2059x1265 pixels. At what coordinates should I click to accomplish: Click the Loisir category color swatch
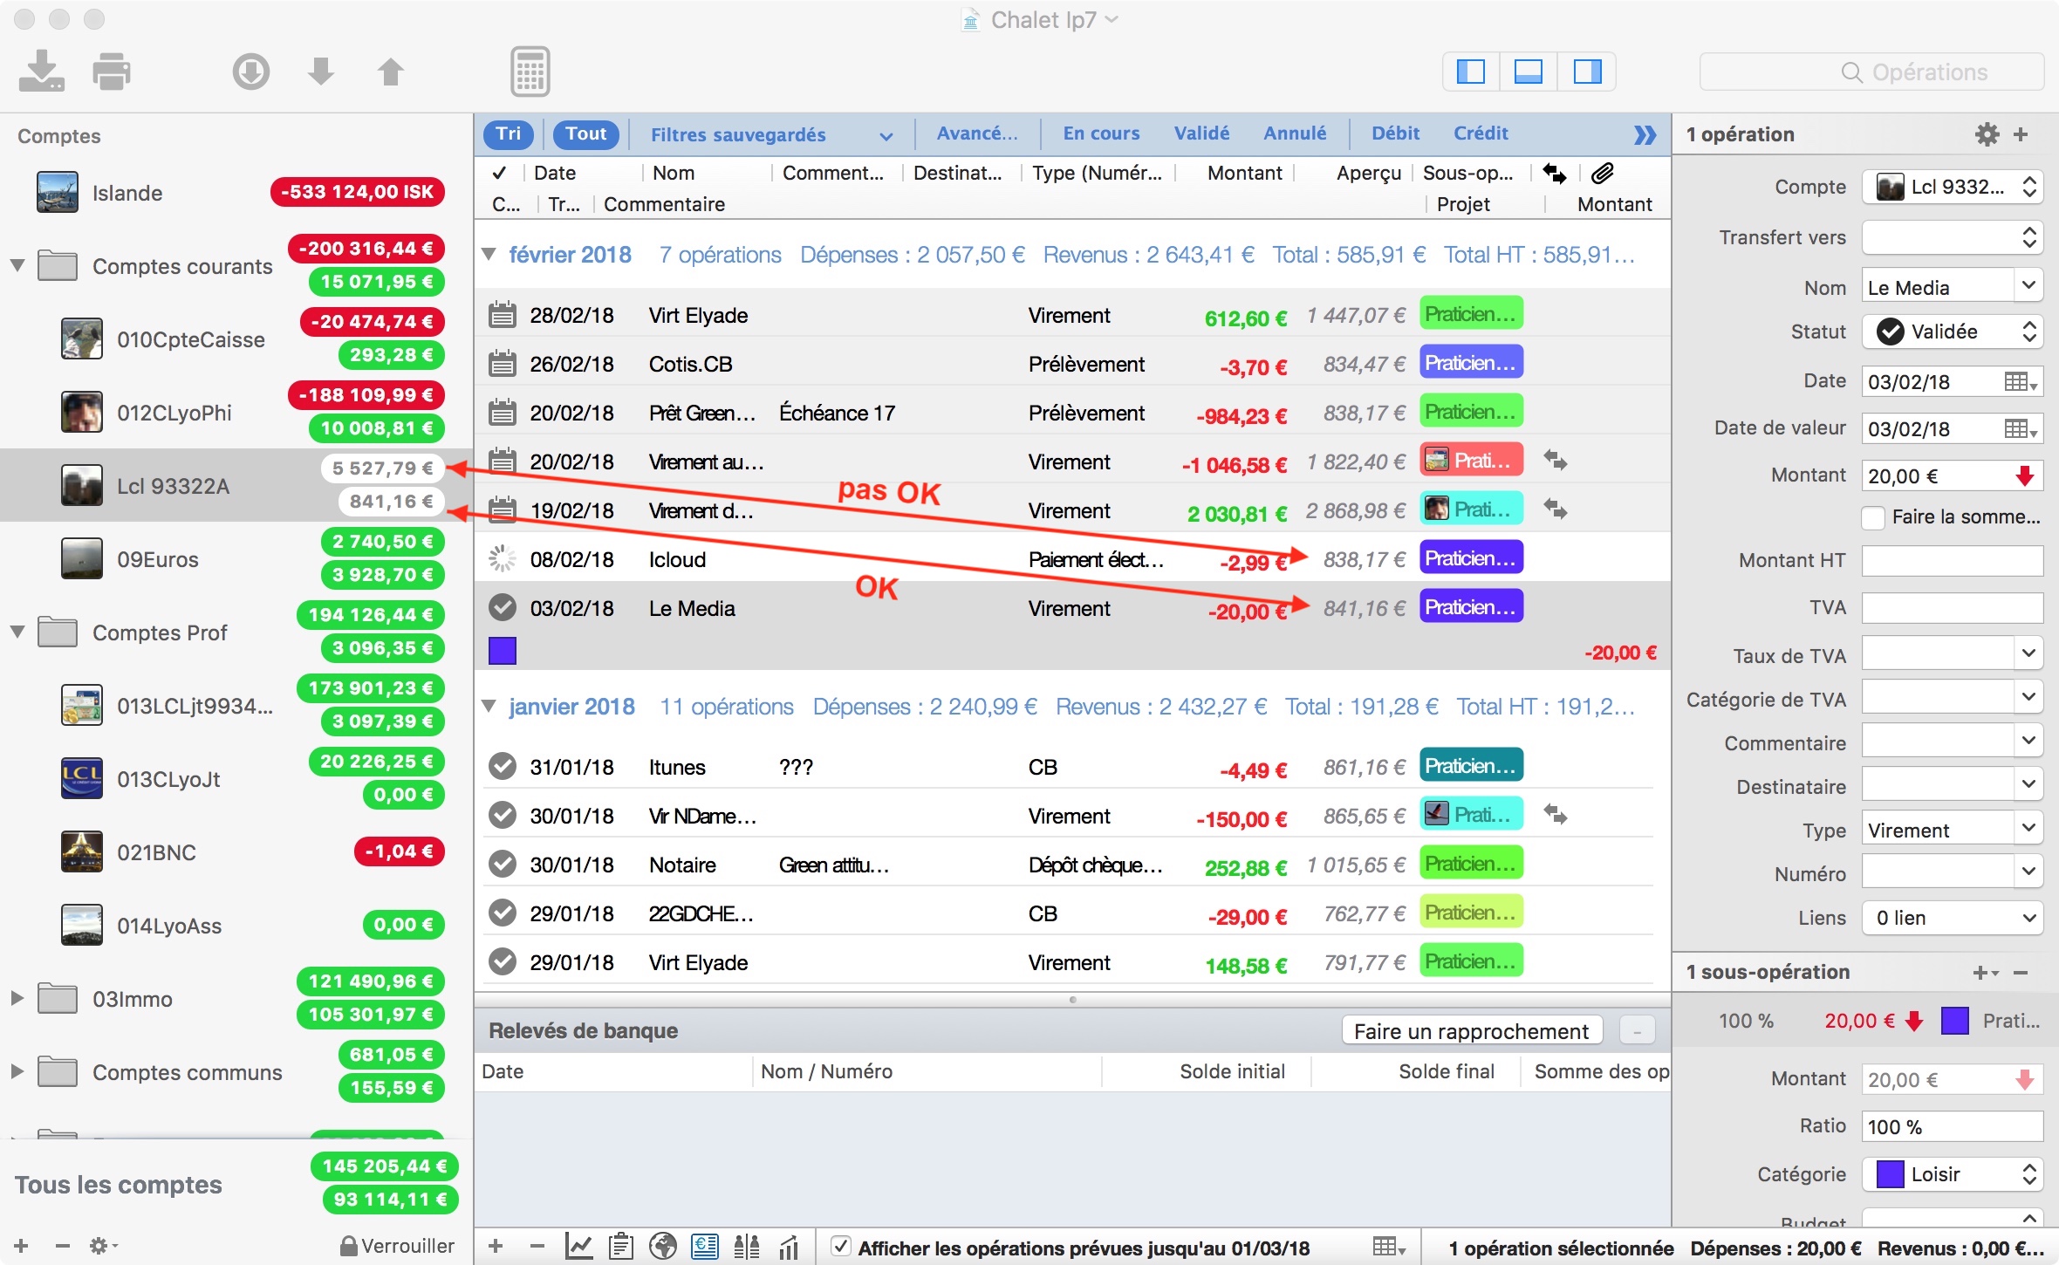1890,1174
